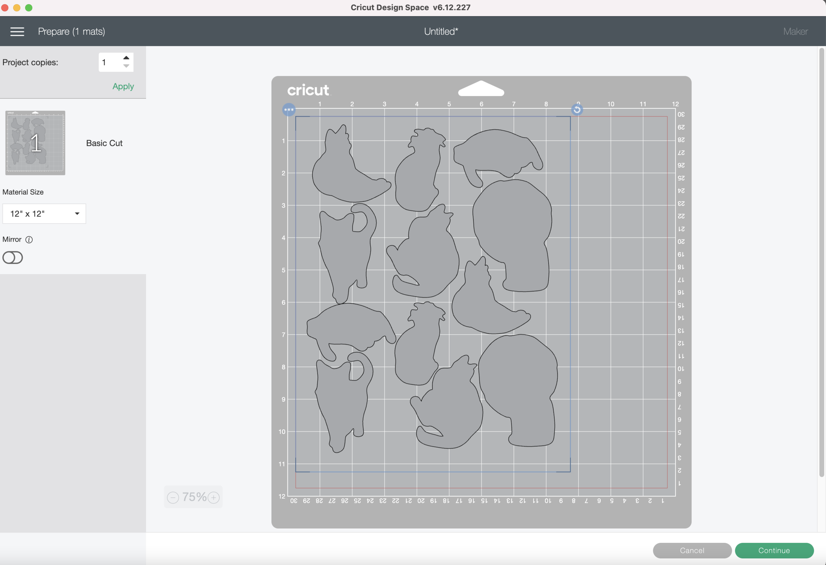Click the Cancel button

[x=692, y=550]
